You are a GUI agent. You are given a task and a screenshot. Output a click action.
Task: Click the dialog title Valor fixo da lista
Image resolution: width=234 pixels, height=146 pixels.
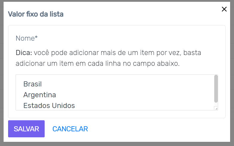36,14
